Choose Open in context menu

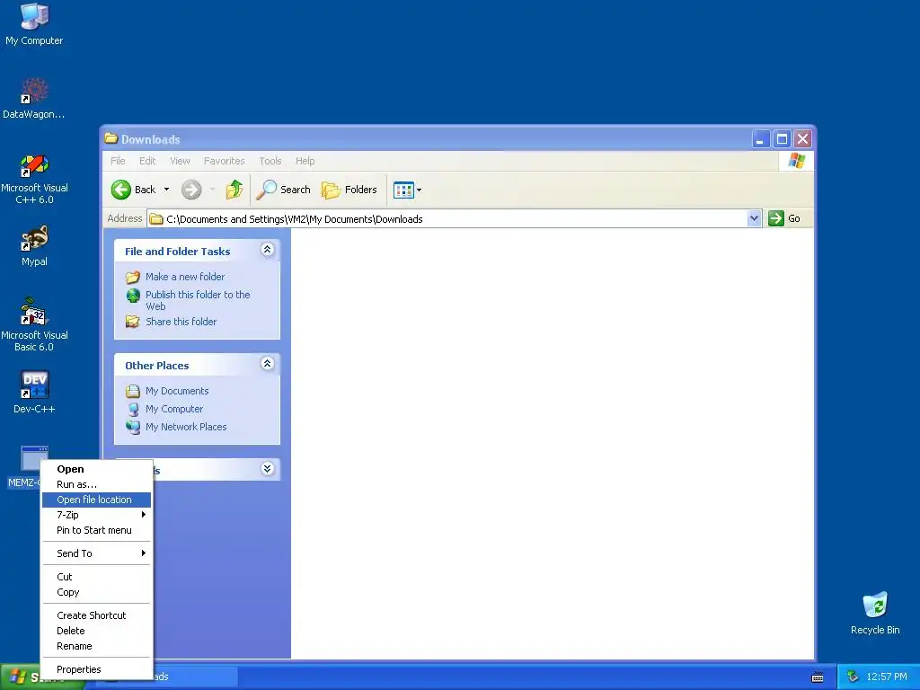click(96, 469)
